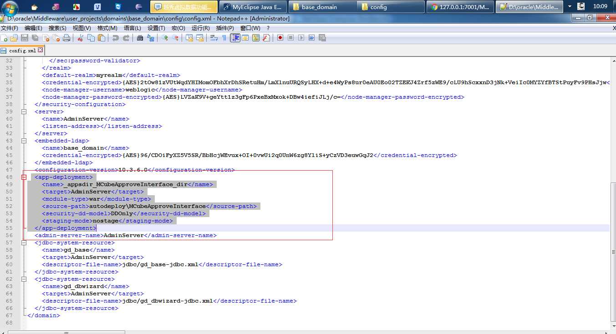This screenshot has height=334, width=616.
Task: Close the config.xml tab with its X
Action: point(40,50)
